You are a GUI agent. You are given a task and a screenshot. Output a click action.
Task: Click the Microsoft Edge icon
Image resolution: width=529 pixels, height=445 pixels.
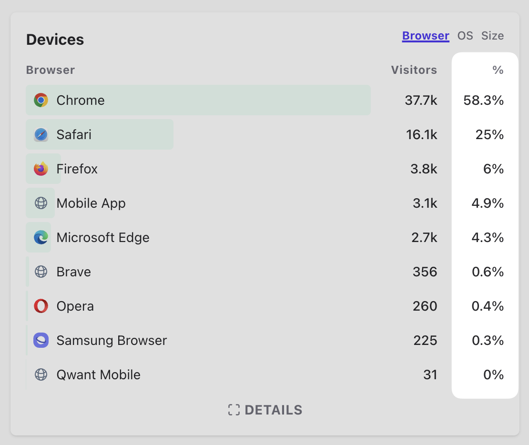(x=41, y=237)
